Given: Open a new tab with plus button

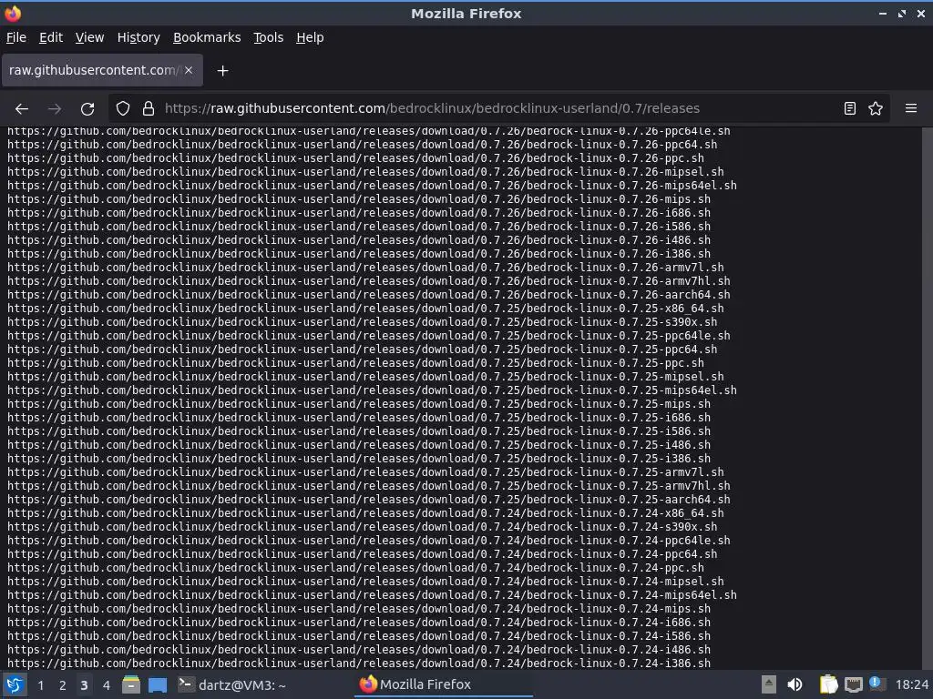Looking at the screenshot, I should click(x=222, y=71).
